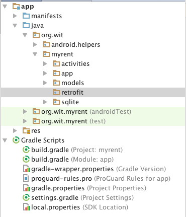Select the manifests folder label
The image size is (186, 217).
47,16
